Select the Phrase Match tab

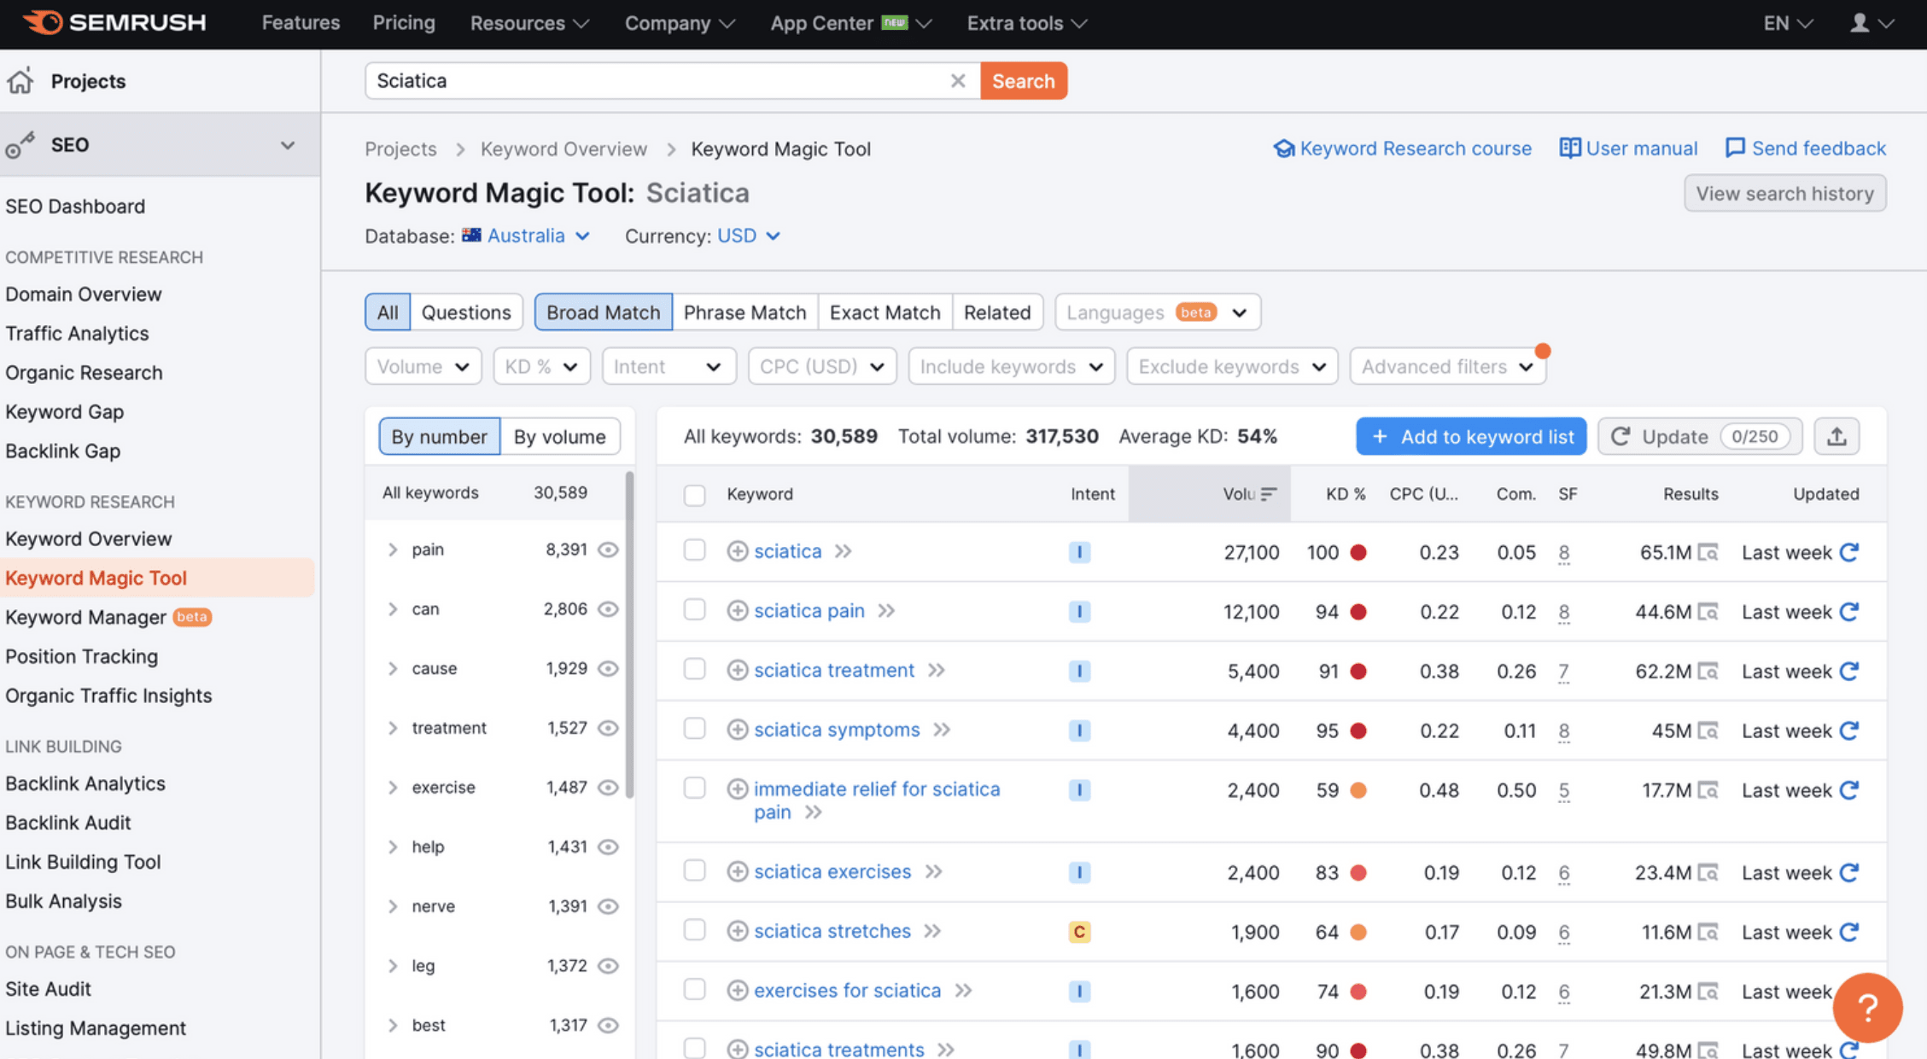[745, 312]
